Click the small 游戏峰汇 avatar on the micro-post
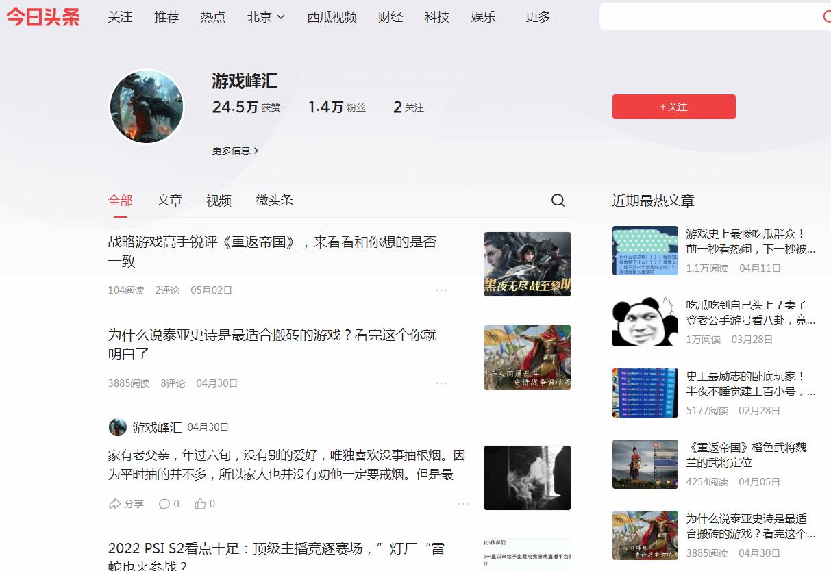Viewport: 831px width, 571px height. pyautogui.click(x=118, y=427)
